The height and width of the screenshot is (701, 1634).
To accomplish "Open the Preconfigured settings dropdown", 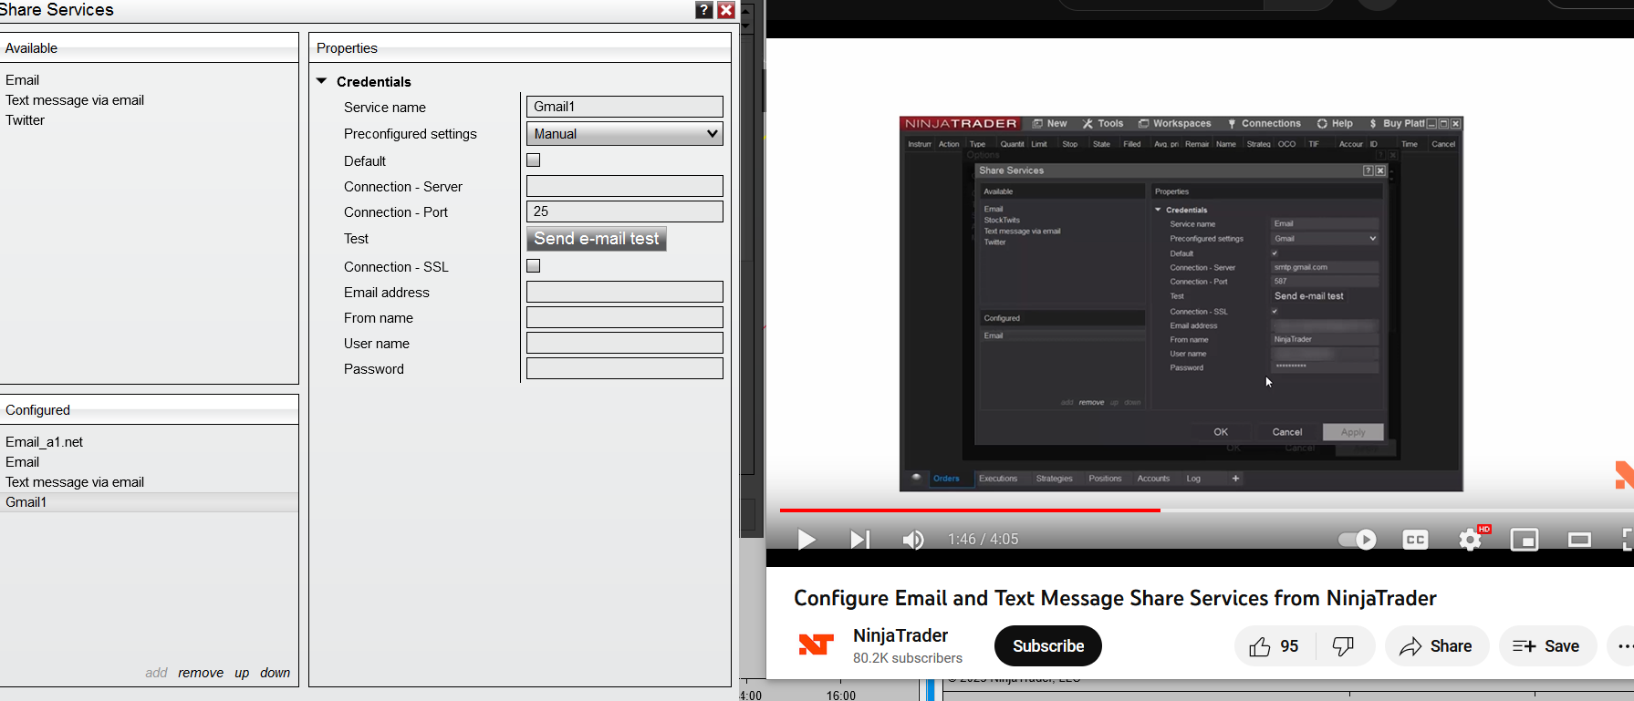I will pos(625,134).
